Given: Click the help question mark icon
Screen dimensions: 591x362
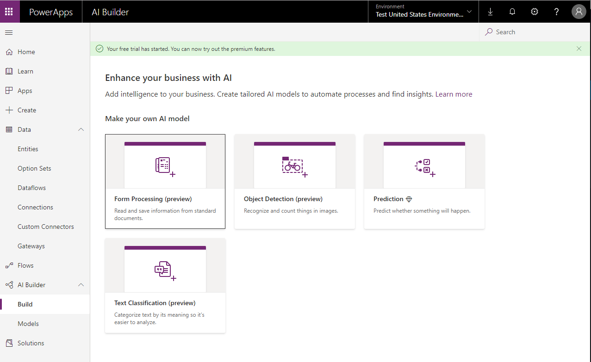Looking at the screenshot, I should pos(557,12).
